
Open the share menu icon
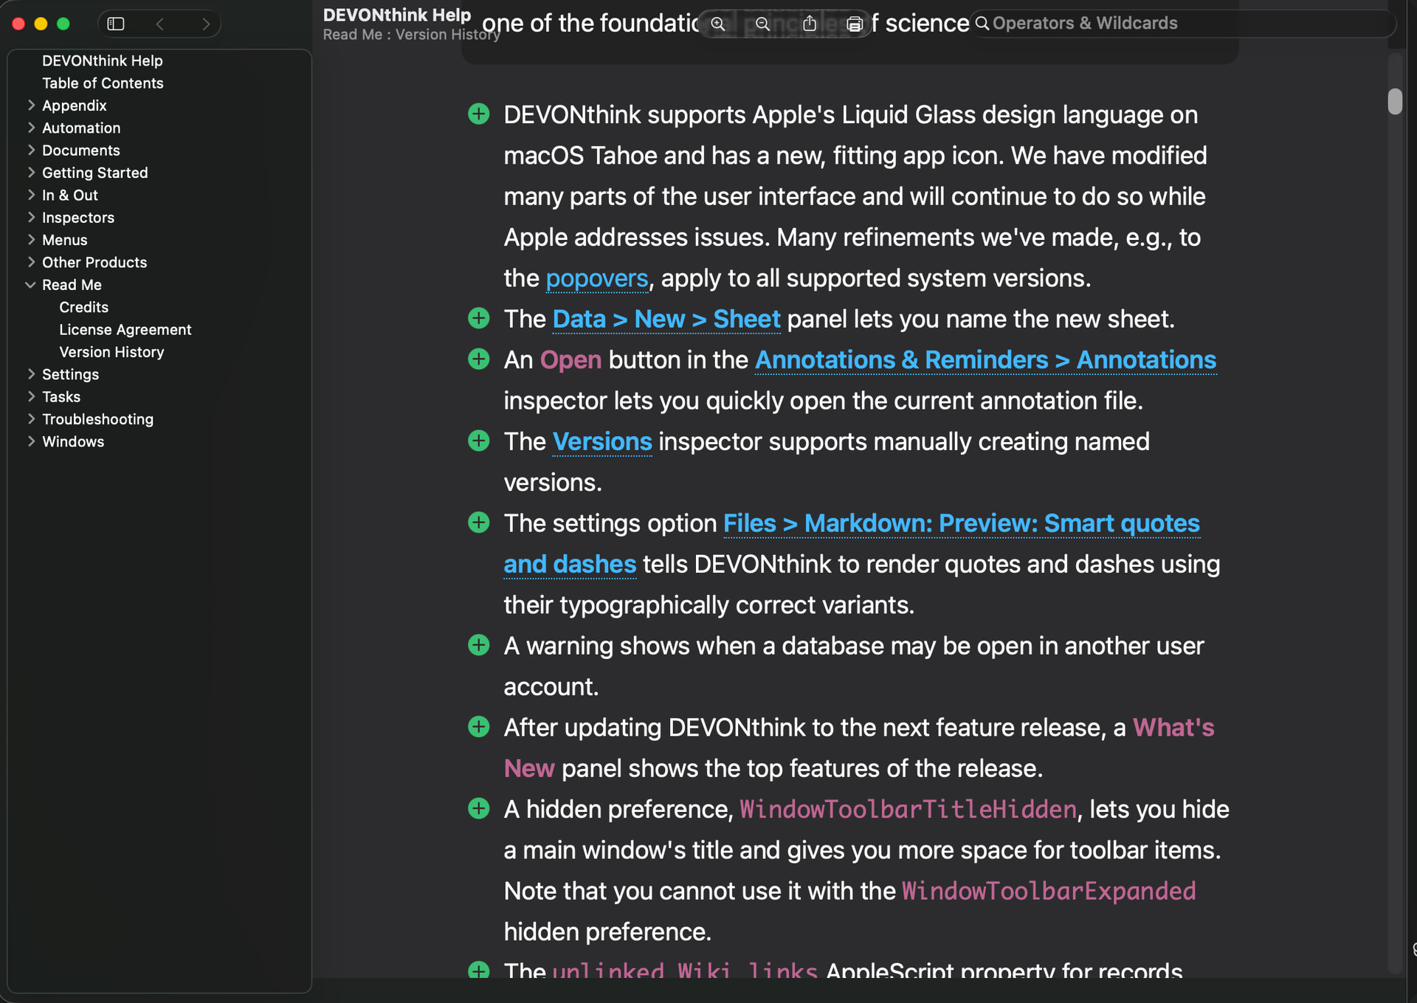[810, 24]
